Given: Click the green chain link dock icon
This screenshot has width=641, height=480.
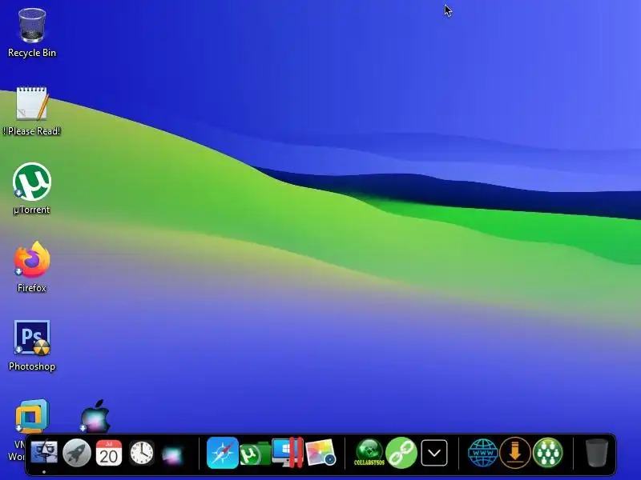Looking at the screenshot, I should [x=401, y=453].
